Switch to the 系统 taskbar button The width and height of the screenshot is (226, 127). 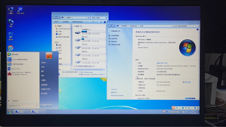pos(38,112)
